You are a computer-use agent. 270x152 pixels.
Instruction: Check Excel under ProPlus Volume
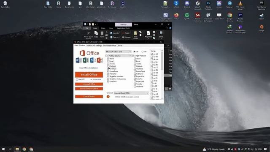[x=108, y=61]
